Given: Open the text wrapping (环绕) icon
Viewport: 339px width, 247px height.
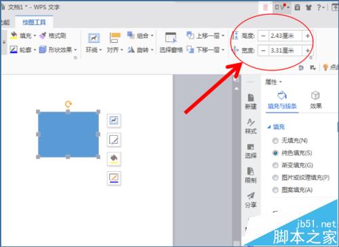Looking at the screenshot, I should coord(94,38).
